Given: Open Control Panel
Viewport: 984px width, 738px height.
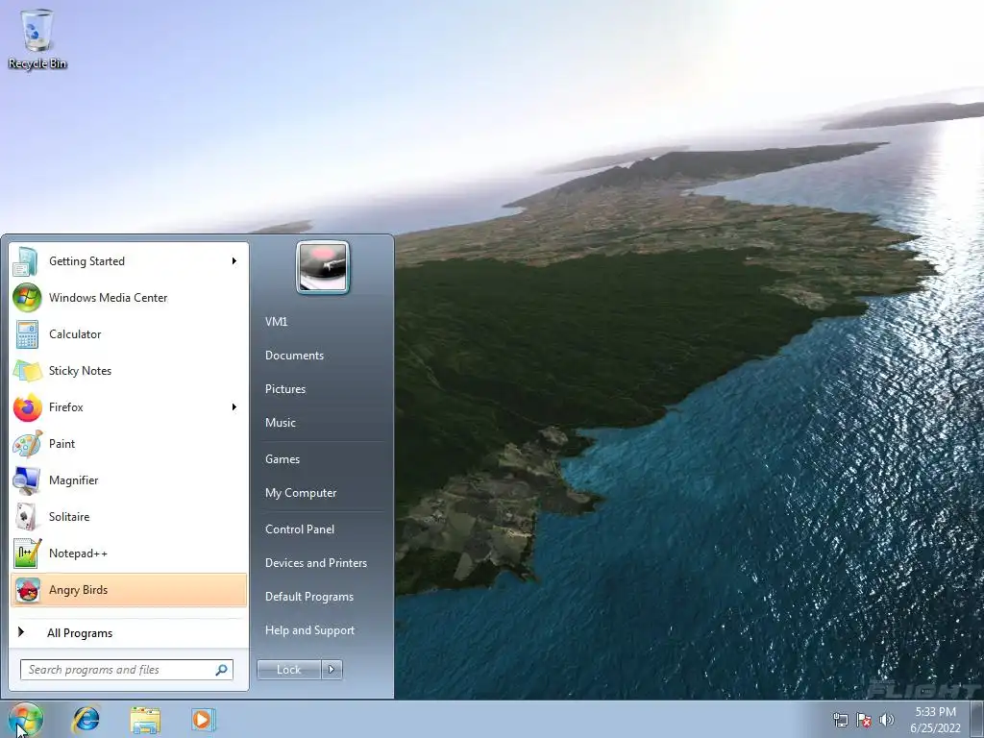Looking at the screenshot, I should pyautogui.click(x=300, y=529).
